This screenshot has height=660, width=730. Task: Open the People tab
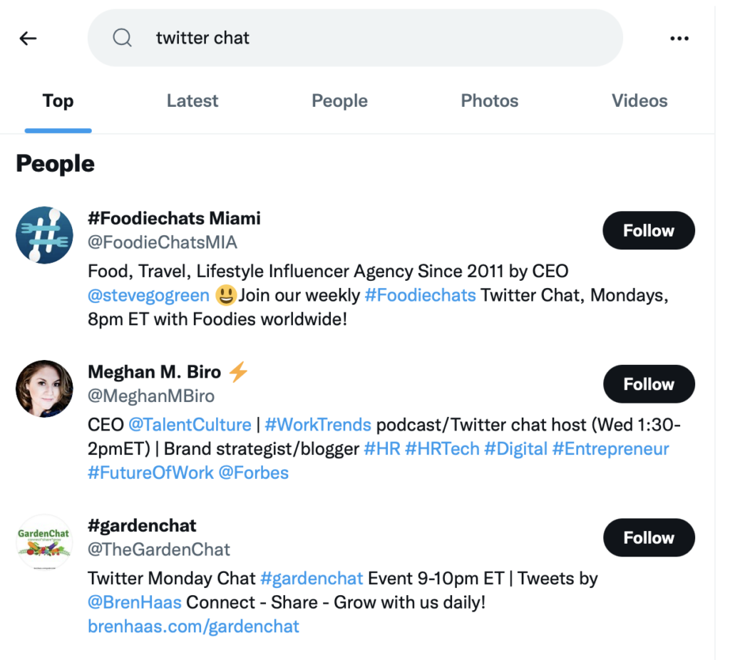[339, 100]
